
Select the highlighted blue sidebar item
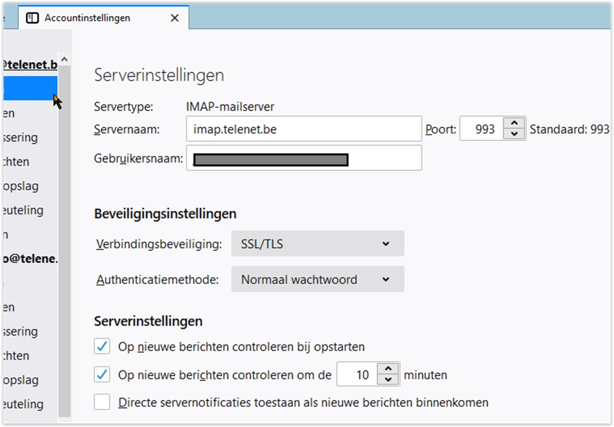tap(30, 89)
